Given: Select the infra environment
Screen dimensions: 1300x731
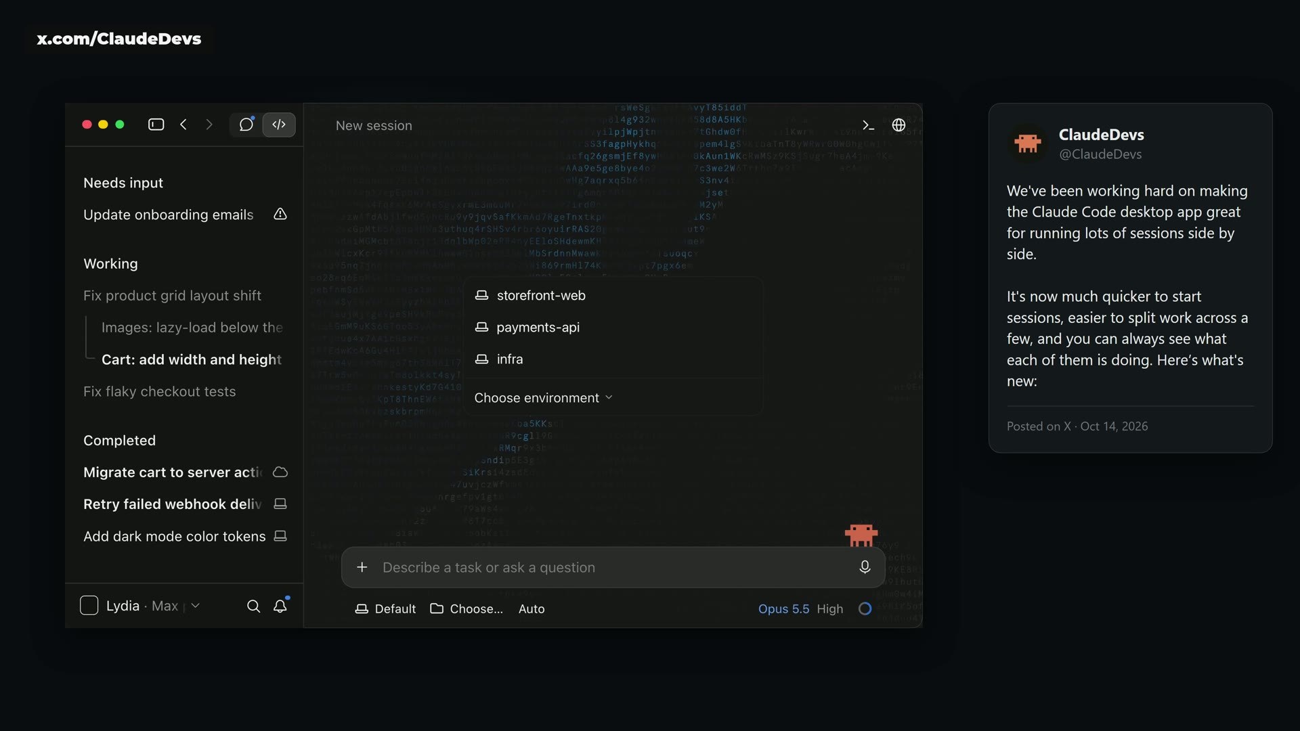Looking at the screenshot, I should click(613, 359).
